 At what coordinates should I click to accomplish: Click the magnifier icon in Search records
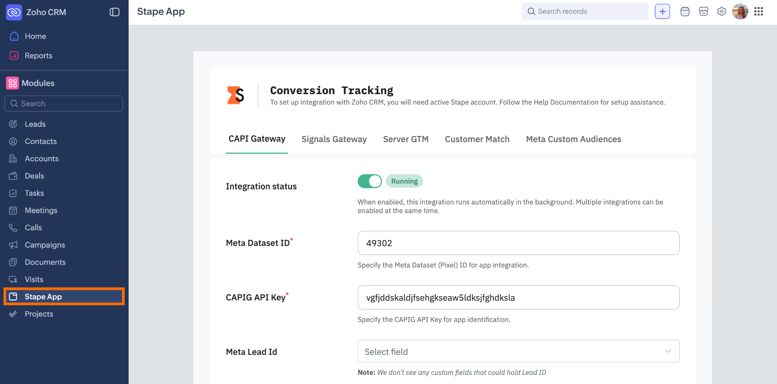(532, 11)
